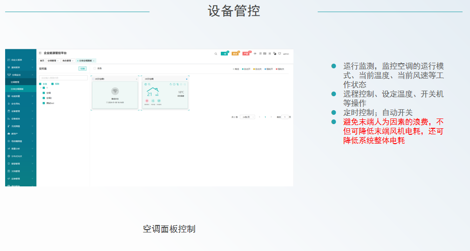This screenshot has width=470, height=251.
Task: Select the 分体空调面板 tab
Action: click(85, 61)
